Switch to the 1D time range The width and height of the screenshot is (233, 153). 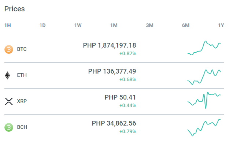[42, 25]
